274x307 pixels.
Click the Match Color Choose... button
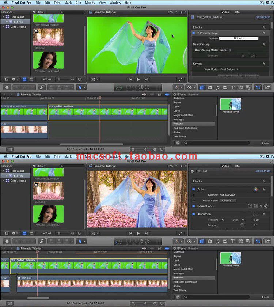tap(228, 201)
